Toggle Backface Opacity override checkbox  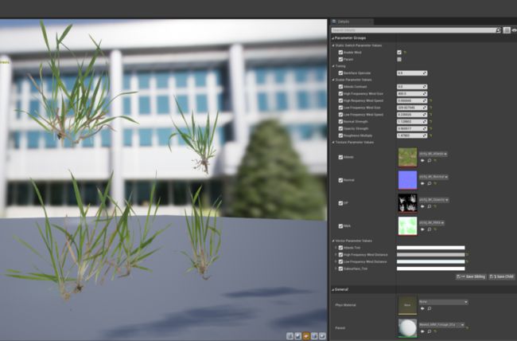340,73
